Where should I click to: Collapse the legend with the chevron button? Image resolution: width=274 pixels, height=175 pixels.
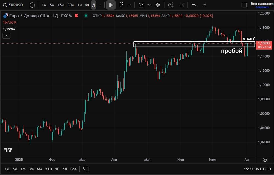pos(7,36)
